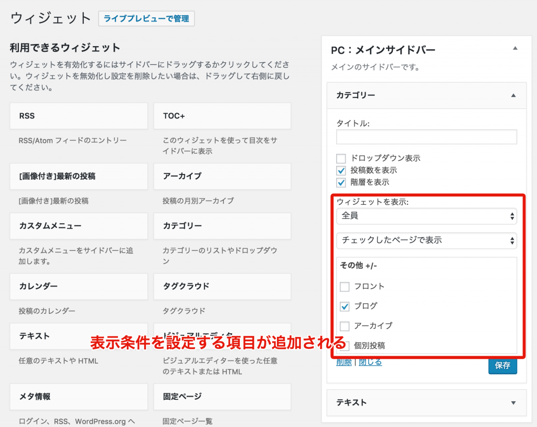Check the 個別投稿 checkbox

(x=345, y=346)
